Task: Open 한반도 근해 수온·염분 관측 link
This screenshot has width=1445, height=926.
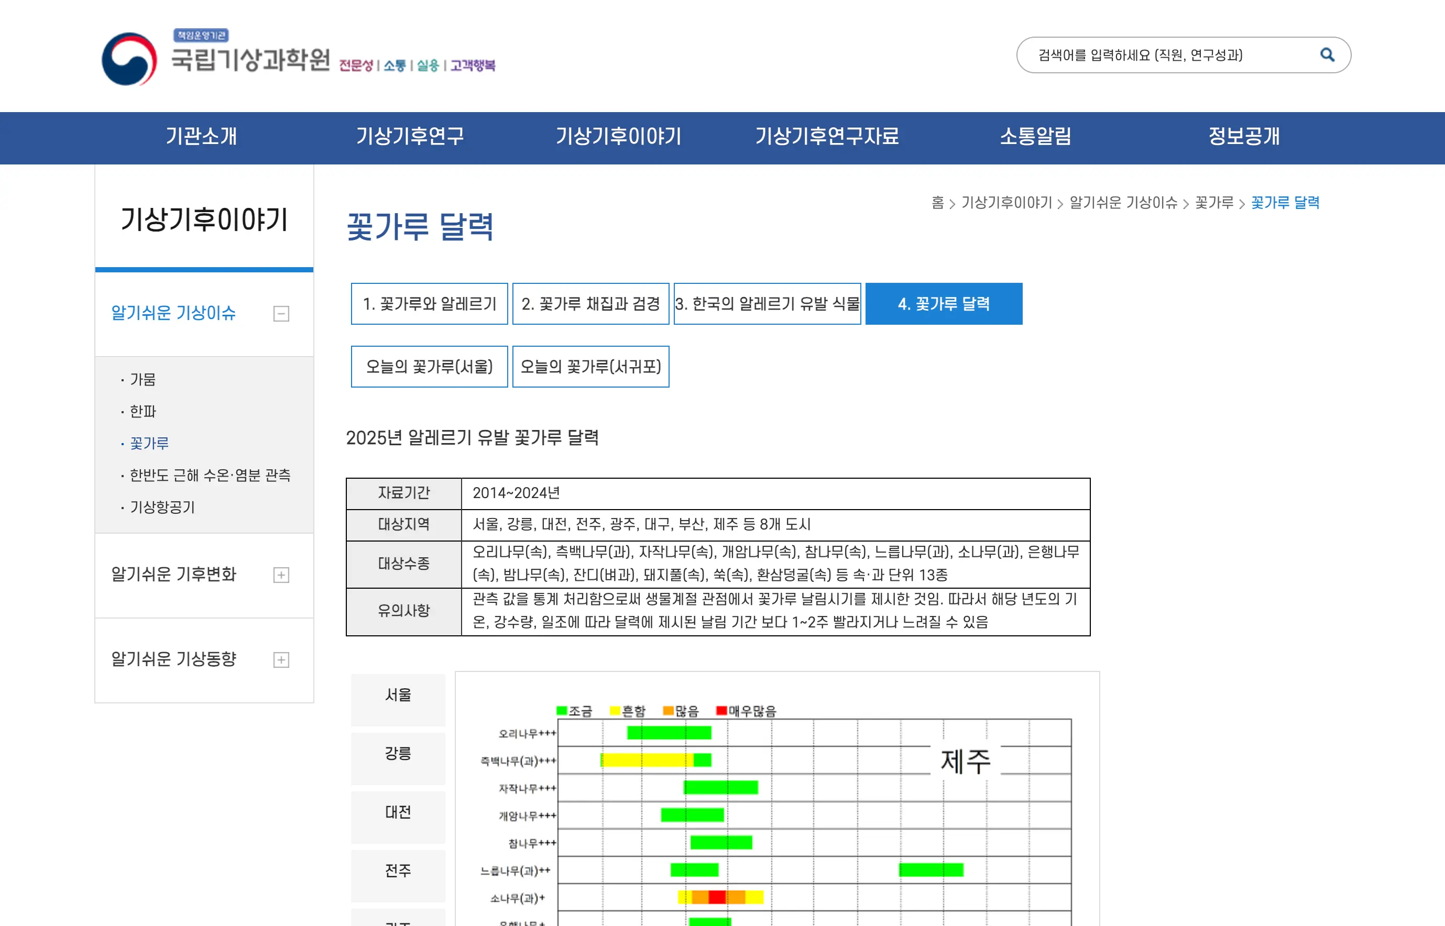Action: click(x=210, y=476)
